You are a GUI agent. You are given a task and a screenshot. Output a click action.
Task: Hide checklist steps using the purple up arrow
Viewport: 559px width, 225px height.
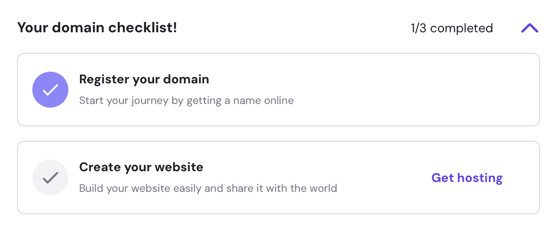[529, 28]
